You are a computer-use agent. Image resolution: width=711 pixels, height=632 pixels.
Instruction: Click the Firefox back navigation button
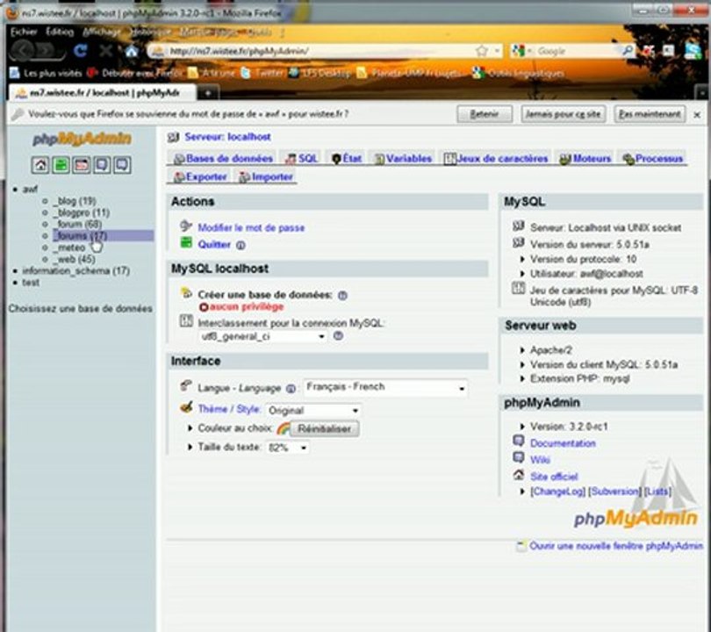click(x=21, y=51)
